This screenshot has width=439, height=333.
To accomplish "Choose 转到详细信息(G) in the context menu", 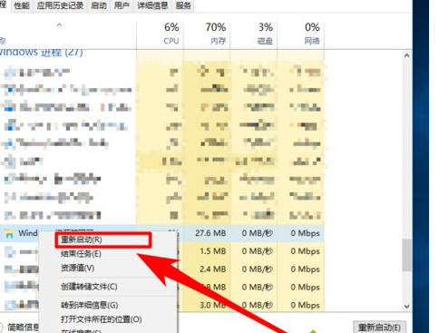I will pos(90,305).
